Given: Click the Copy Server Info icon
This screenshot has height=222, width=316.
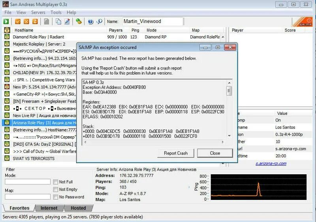Looking at the screenshot, I should pos(58,21).
